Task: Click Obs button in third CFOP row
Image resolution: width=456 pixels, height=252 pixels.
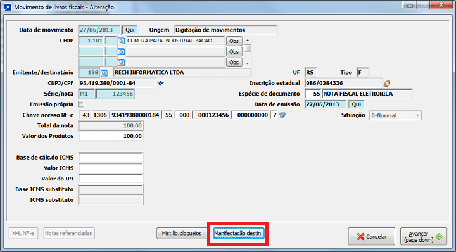Action: tap(234, 62)
